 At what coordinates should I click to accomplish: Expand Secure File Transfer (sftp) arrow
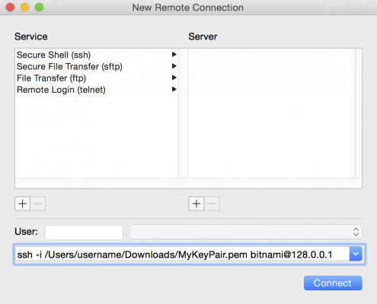174,66
